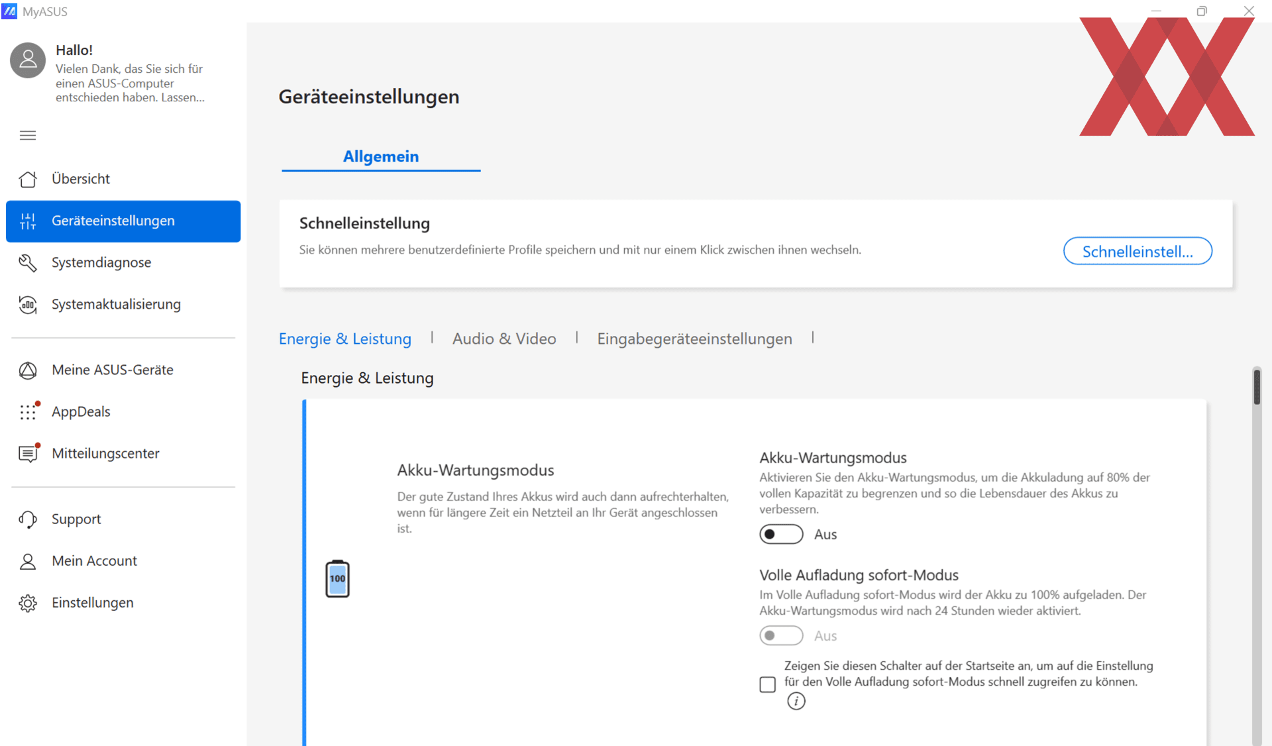Click the battery 100 icon
Viewport: 1272px width, 746px height.
[337, 578]
